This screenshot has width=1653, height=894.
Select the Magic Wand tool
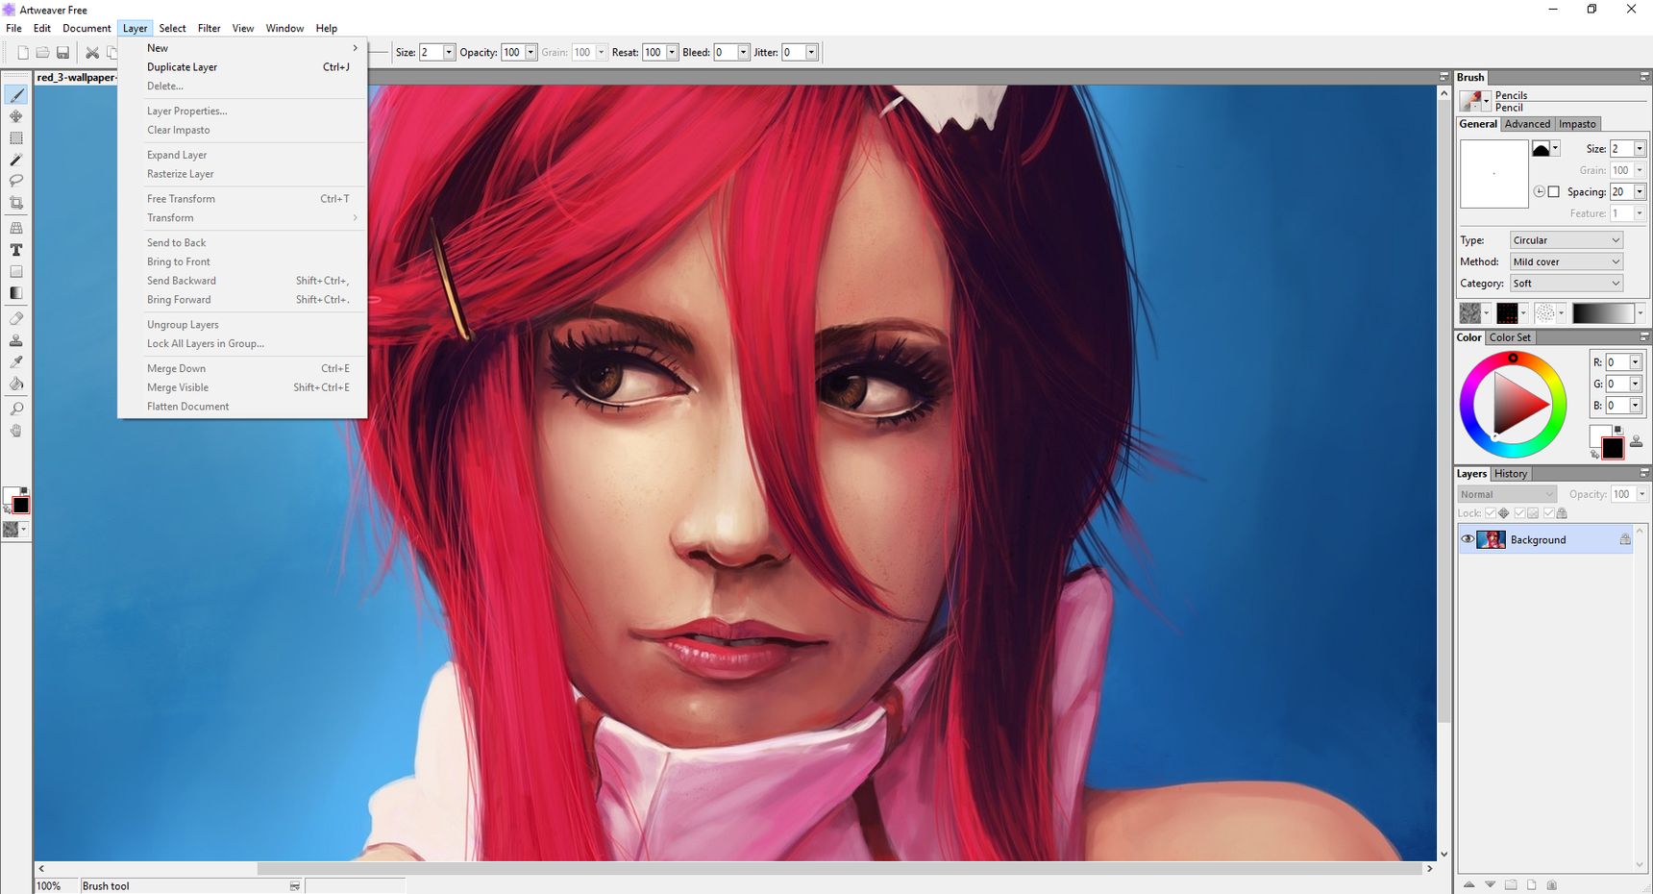pyautogui.click(x=16, y=160)
